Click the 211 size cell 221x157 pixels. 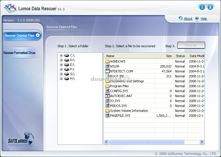coord(169,76)
